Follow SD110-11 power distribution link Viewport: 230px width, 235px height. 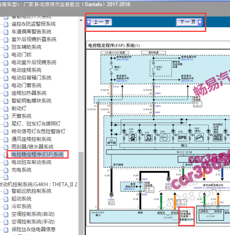click(187, 60)
